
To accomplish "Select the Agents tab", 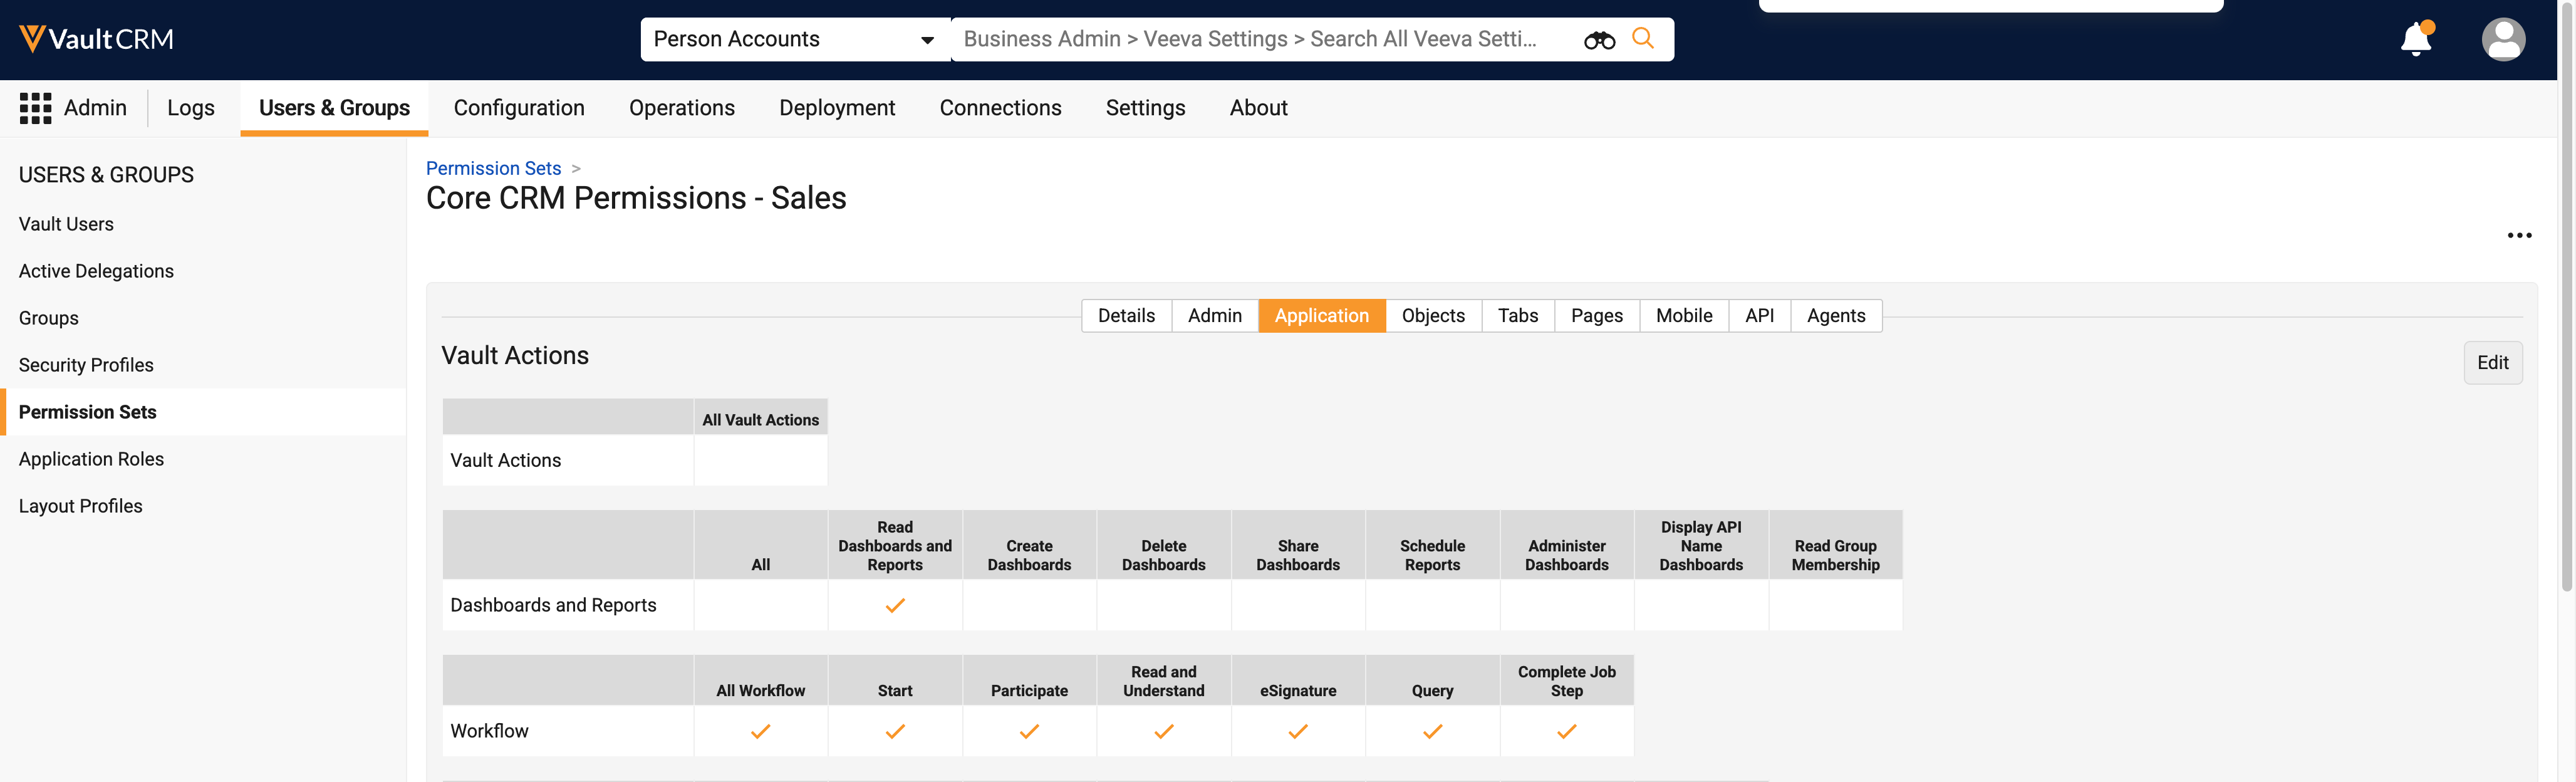I will (x=1836, y=315).
